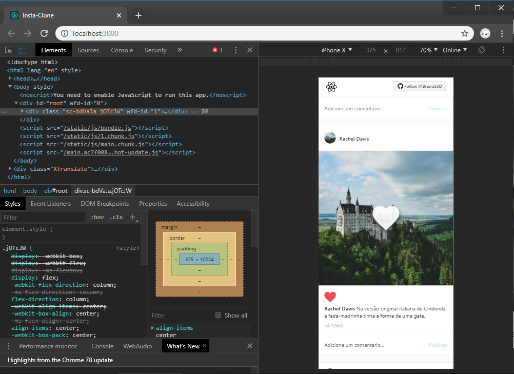The image size is (514, 374).
Task: Toggle the .cls class editor button
Action: click(116, 217)
